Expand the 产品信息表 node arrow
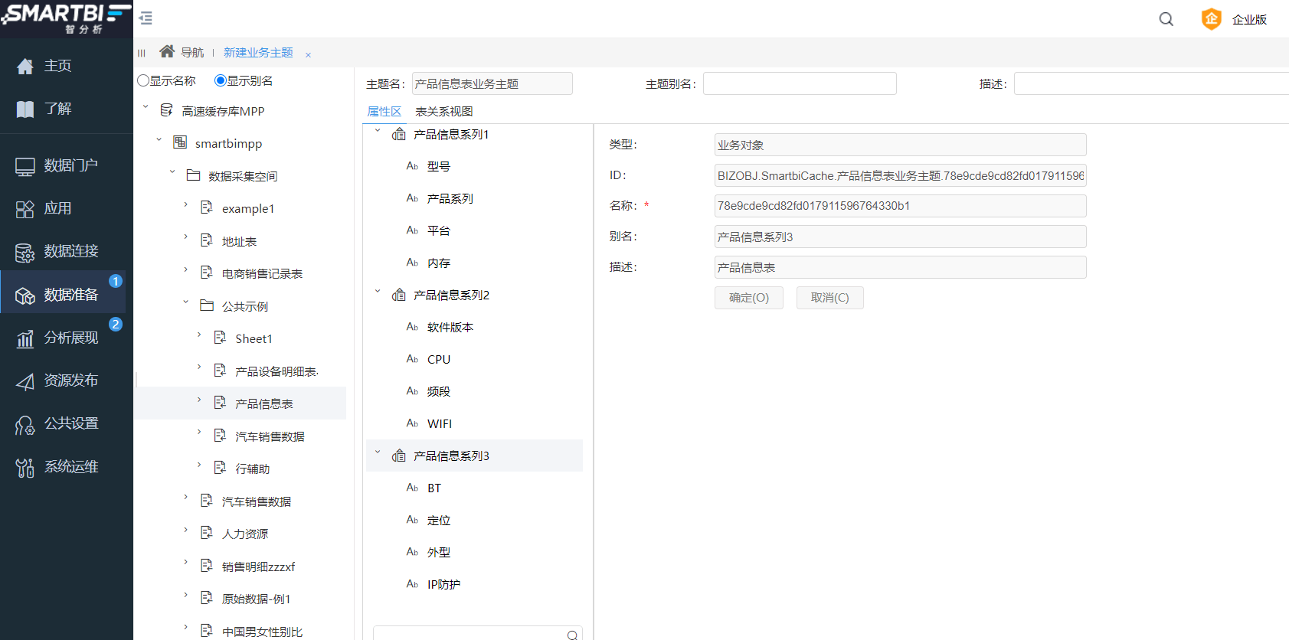Screen dimensions: 1289x640 (x=199, y=400)
